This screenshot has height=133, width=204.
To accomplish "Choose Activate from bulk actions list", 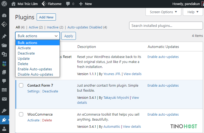I will [37, 48].
